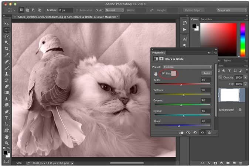Select the Magic Wand tool
Screen dimensions: 249x166
coord(6,42)
